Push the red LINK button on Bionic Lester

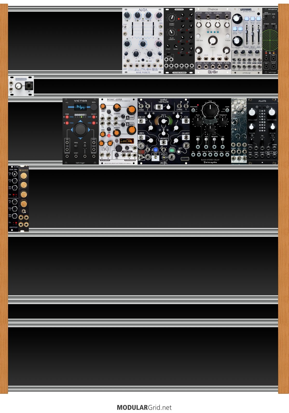(109, 135)
